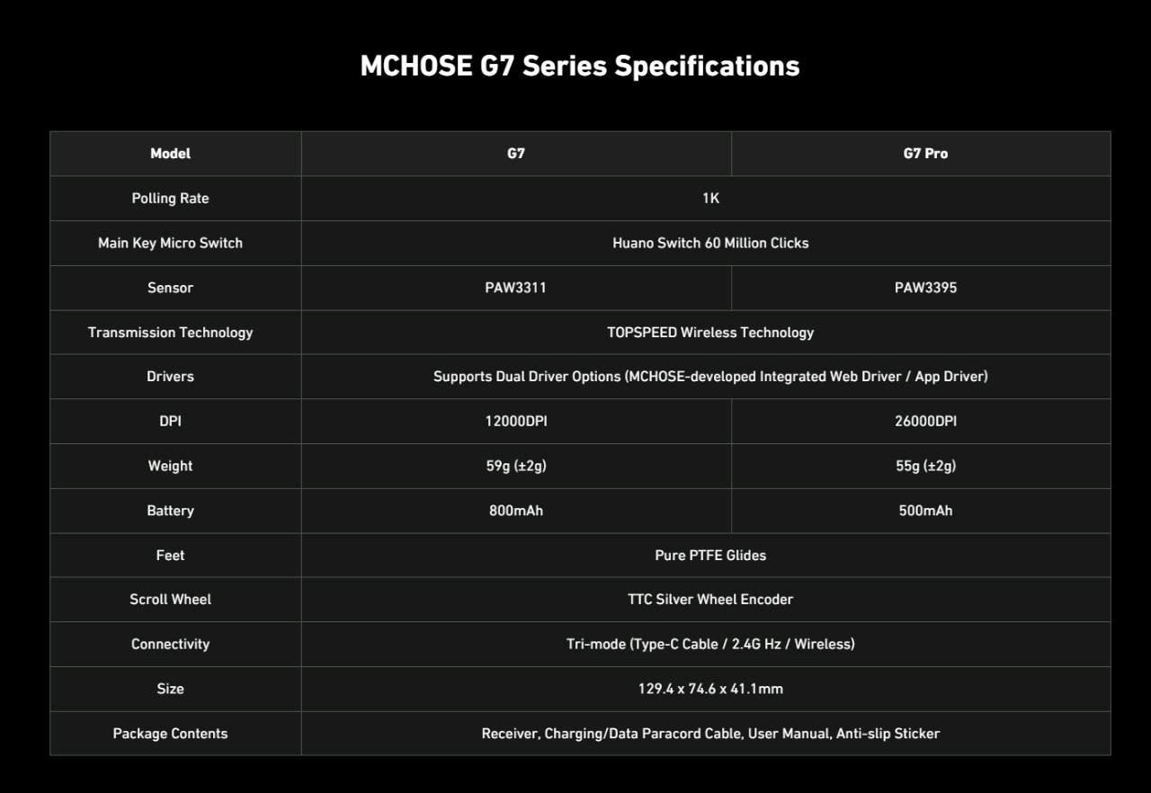Screen dimensions: 1151x793
Task: Select the 12000DPI value
Action: pos(516,421)
